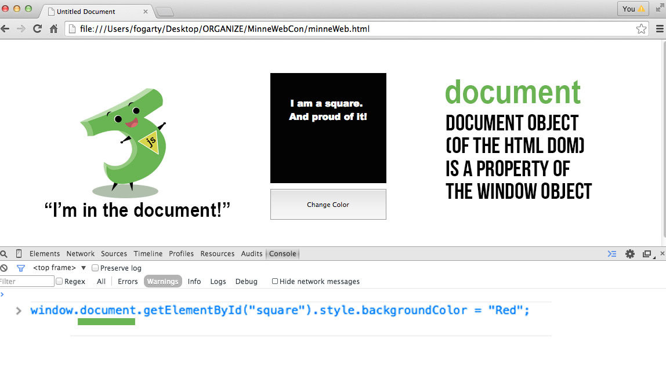Image resolution: width=666 pixels, height=375 pixels.
Task: Click the page vertical scrollbar
Action: (664, 140)
